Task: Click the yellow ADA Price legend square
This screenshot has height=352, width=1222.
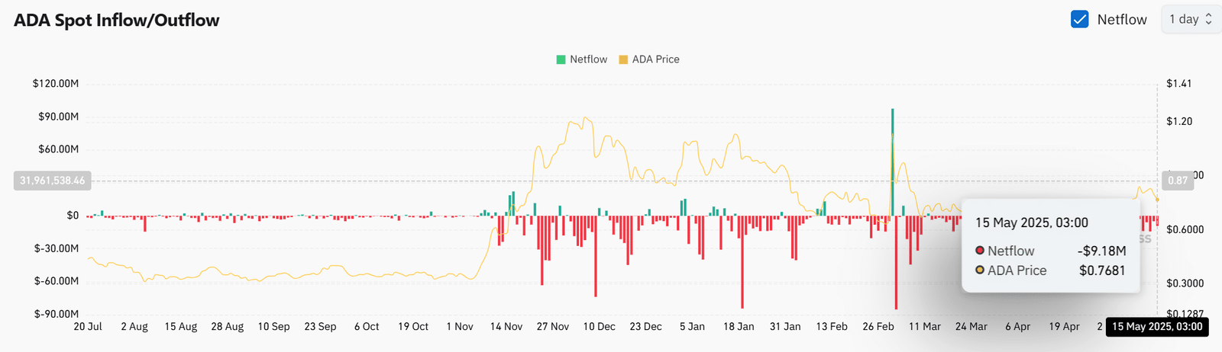Action: click(x=623, y=59)
